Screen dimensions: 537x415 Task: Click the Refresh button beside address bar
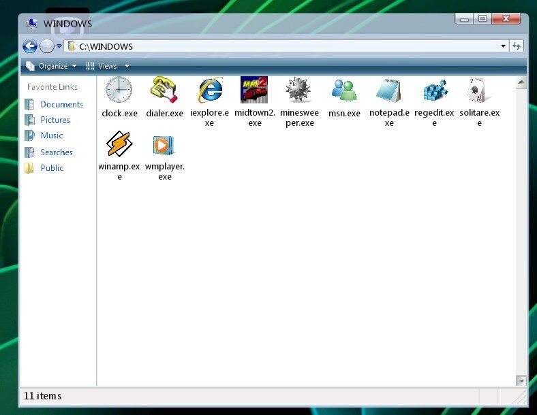(517, 46)
